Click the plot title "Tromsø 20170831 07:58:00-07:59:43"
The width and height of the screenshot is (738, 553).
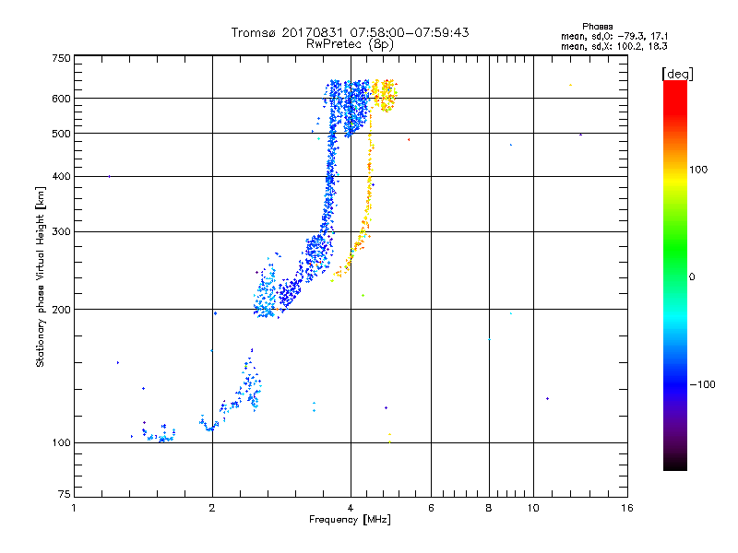350,32
